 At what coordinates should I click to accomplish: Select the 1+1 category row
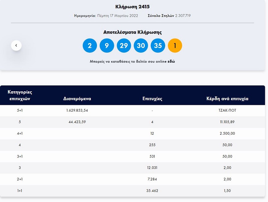(x=20, y=191)
